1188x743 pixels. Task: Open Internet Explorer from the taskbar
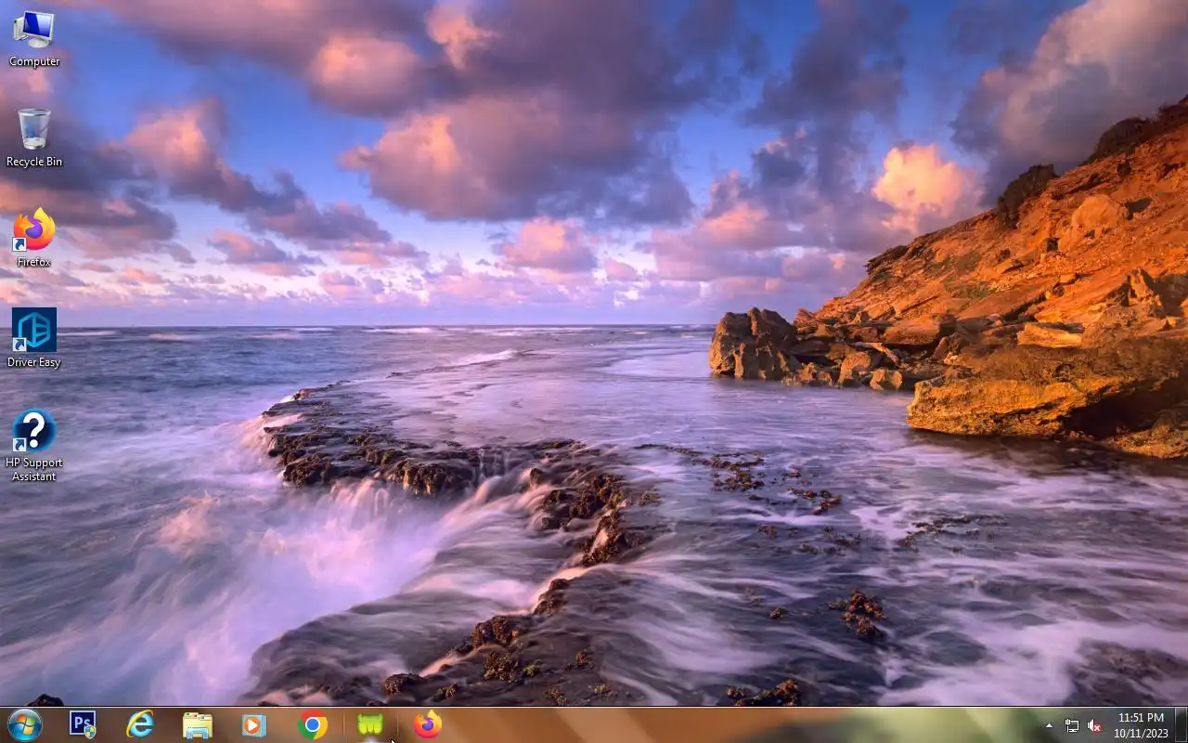click(140, 724)
